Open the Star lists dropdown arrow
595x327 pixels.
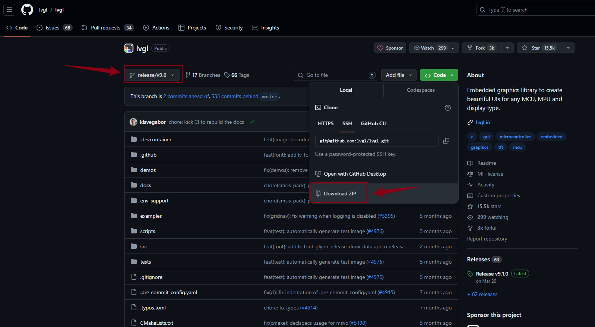(568, 48)
